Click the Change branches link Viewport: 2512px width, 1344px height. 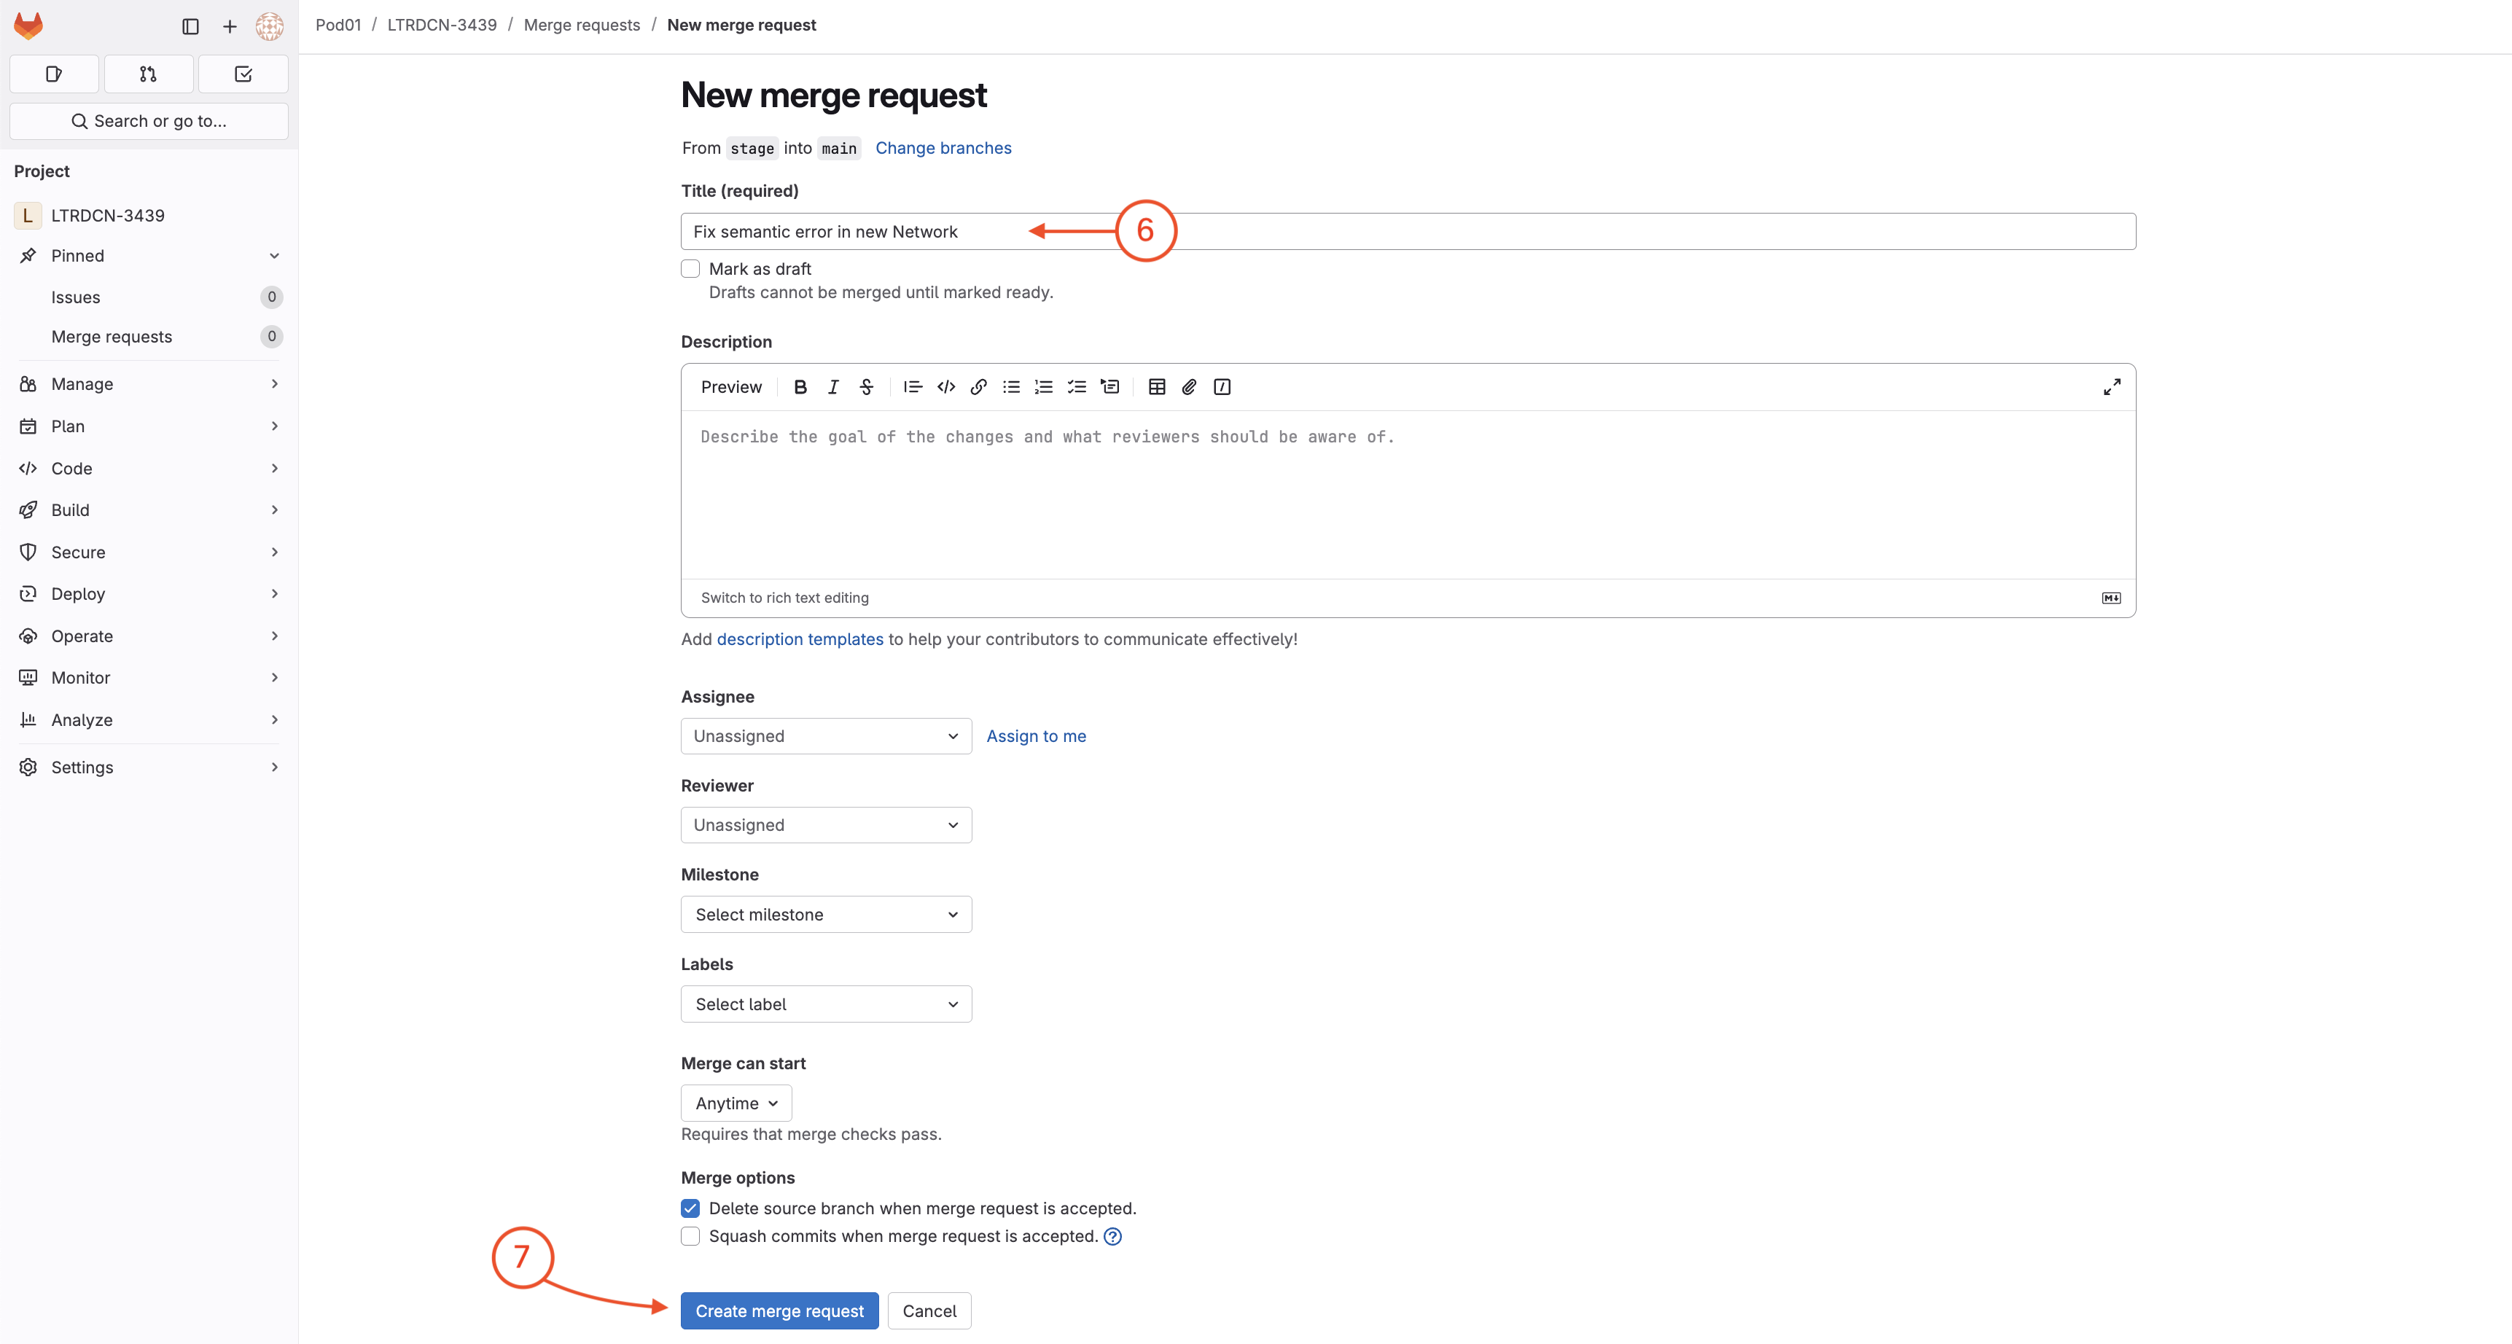[x=943, y=148]
